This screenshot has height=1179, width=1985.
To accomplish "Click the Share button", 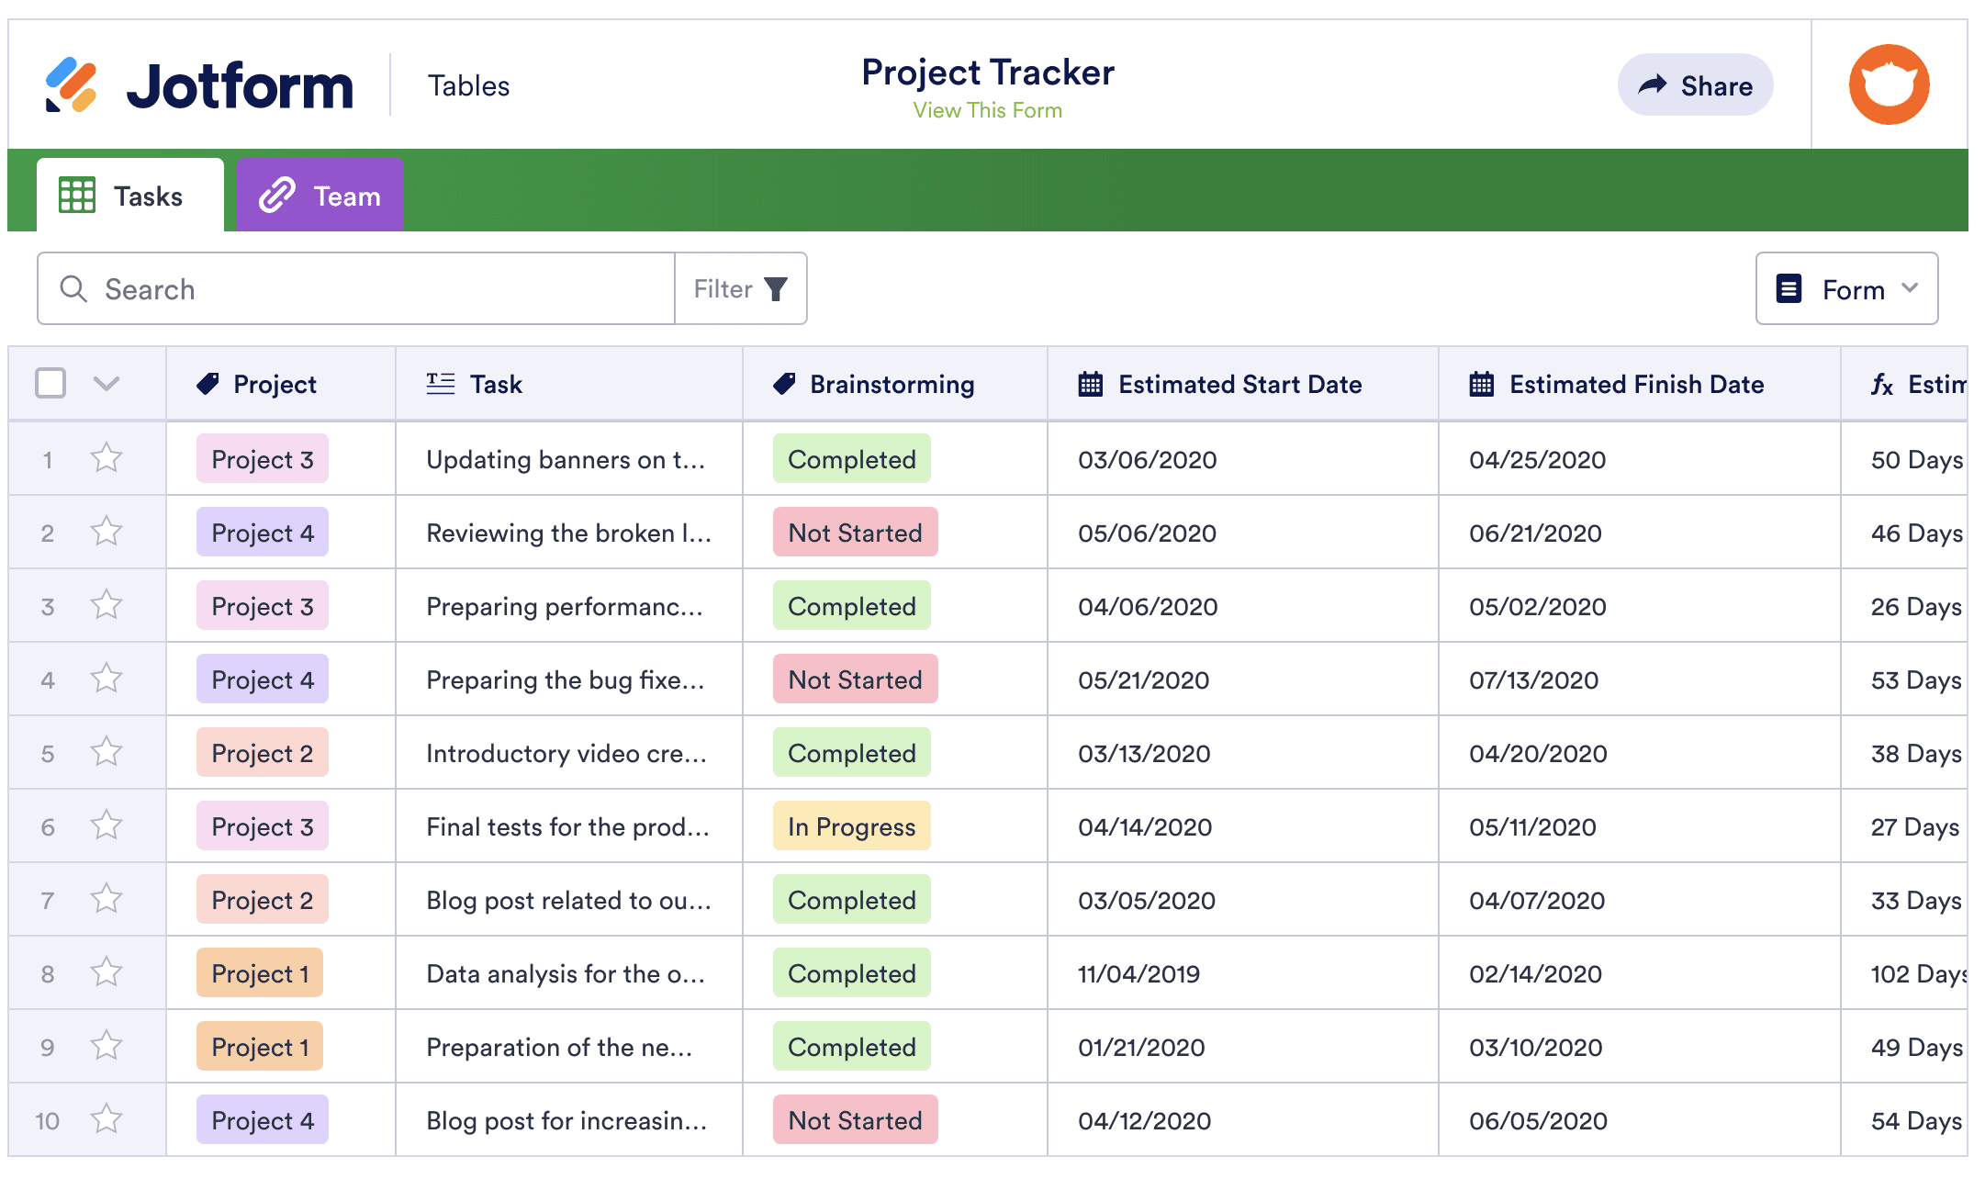I will pyautogui.click(x=1695, y=85).
